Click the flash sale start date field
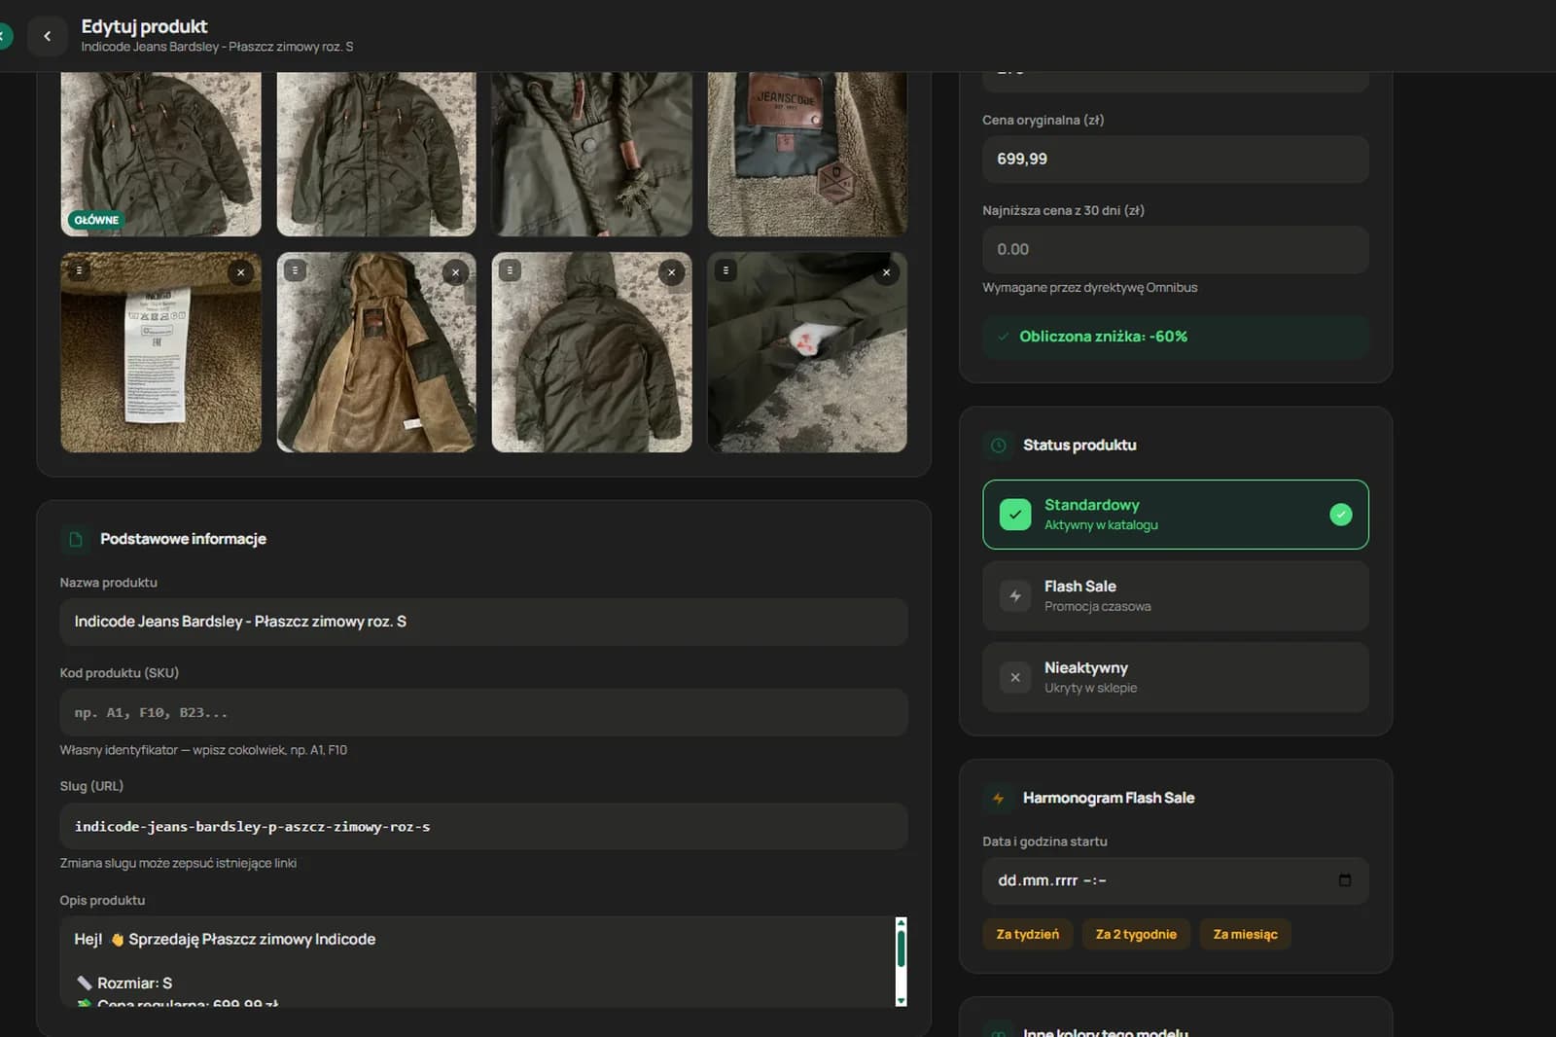The image size is (1556, 1037). click(x=1176, y=880)
